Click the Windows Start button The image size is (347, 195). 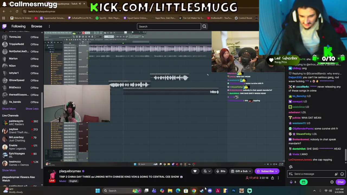[x=98, y=191]
